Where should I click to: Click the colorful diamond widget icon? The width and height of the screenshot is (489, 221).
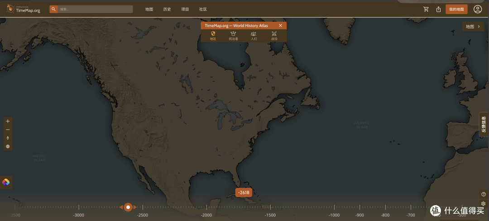point(5,183)
